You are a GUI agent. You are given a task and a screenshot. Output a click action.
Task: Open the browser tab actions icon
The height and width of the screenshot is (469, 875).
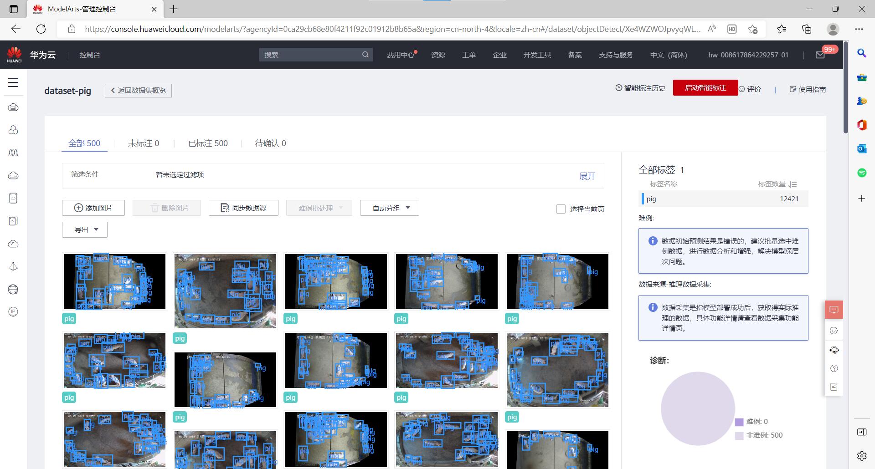point(14,9)
